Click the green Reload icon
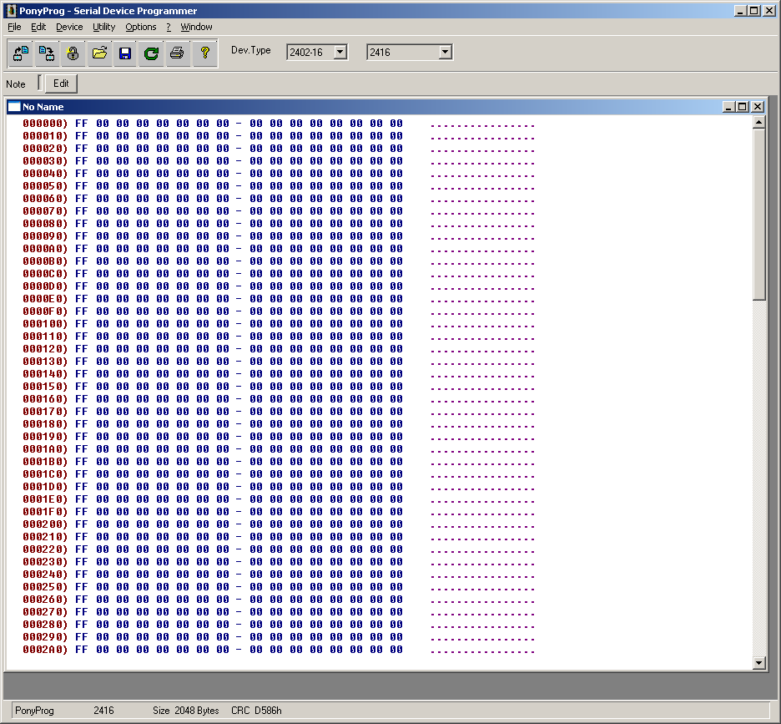The width and height of the screenshot is (781, 724). click(151, 53)
